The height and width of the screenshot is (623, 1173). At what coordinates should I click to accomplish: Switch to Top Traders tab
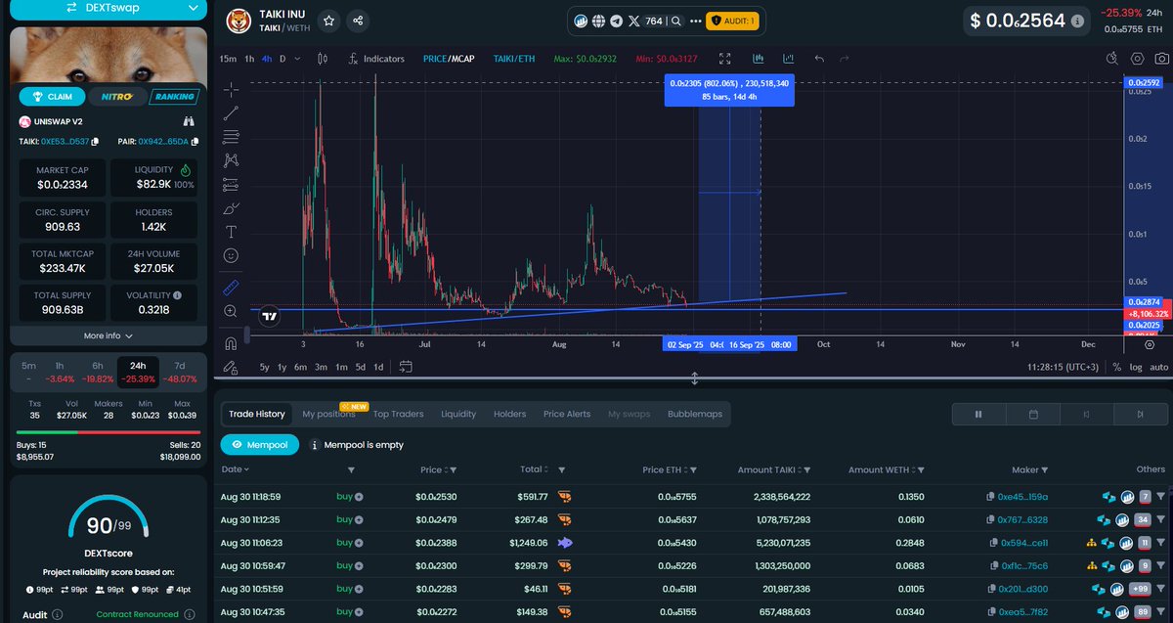pos(398,414)
